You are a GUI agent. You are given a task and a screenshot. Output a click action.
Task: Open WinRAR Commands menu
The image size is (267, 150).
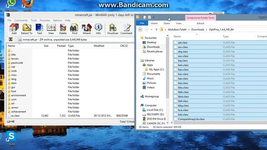click(x=21, y=20)
